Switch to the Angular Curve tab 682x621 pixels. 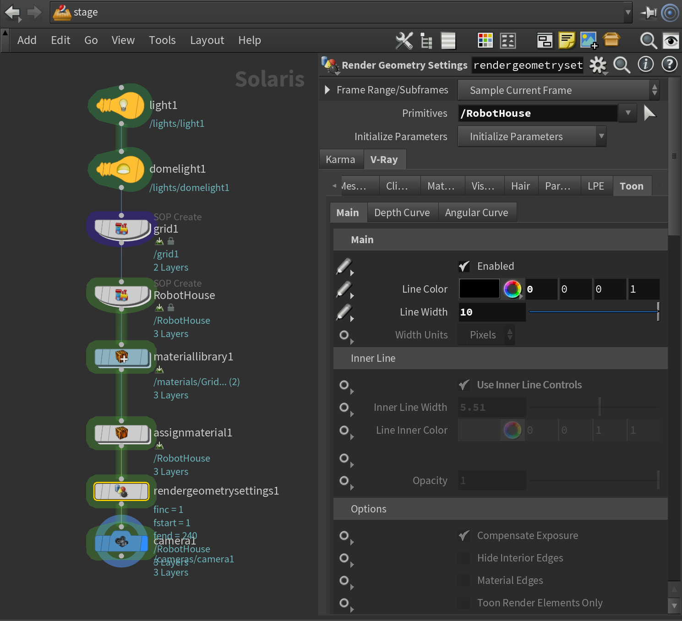coord(477,212)
